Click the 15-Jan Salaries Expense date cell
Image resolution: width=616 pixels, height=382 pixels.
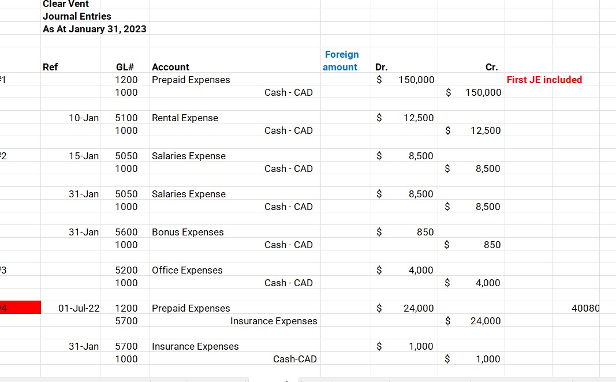70,156
